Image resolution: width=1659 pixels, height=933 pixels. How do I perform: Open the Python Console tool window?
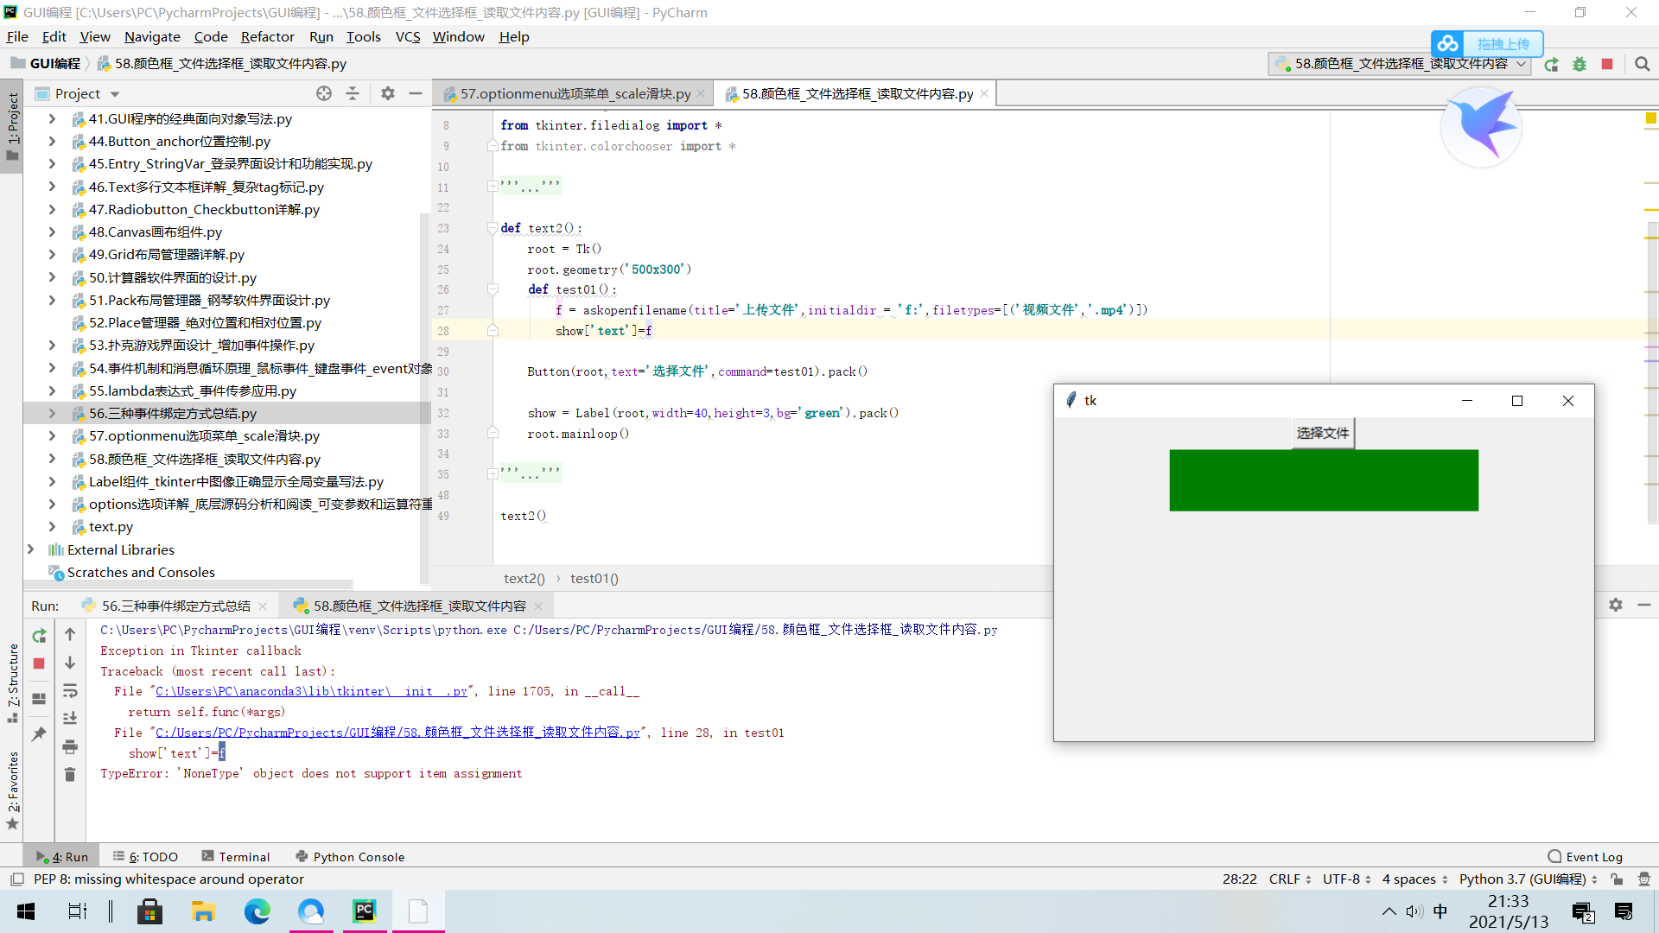(350, 856)
